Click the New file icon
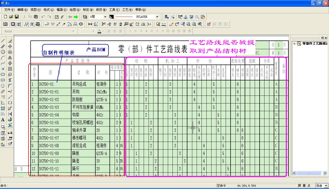The image size is (329, 189). click(x=5, y=17)
